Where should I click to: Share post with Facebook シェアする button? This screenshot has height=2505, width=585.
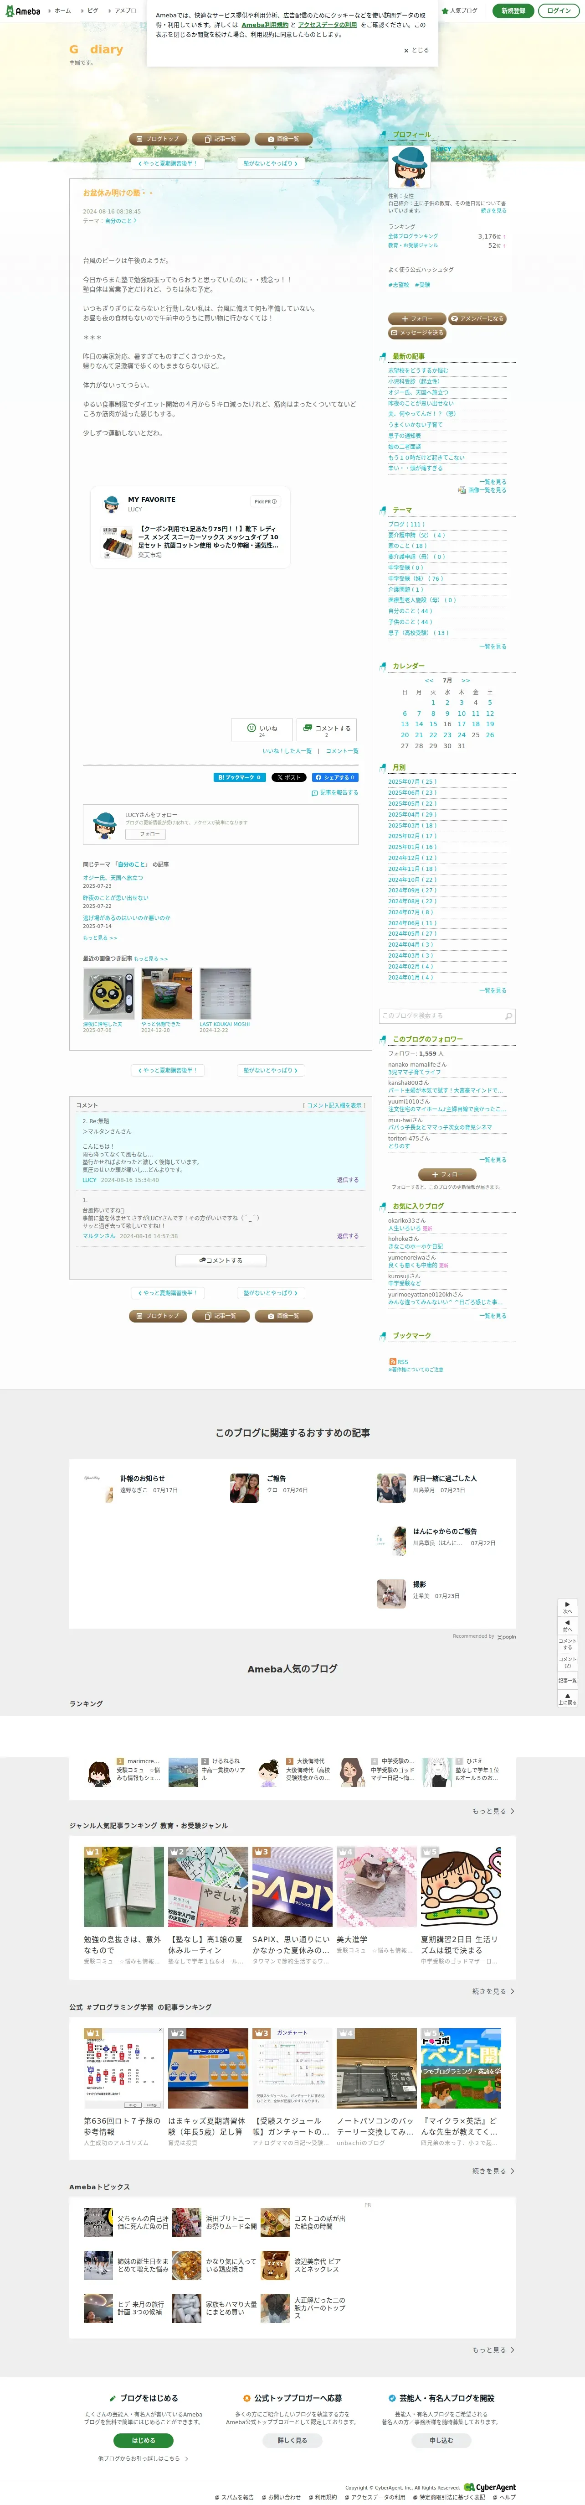(334, 777)
